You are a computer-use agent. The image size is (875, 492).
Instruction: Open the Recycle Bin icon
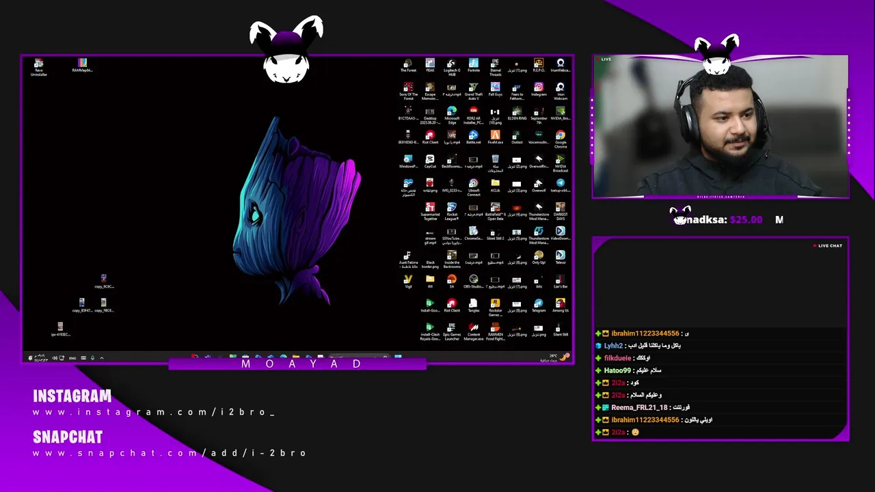point(496,163)
